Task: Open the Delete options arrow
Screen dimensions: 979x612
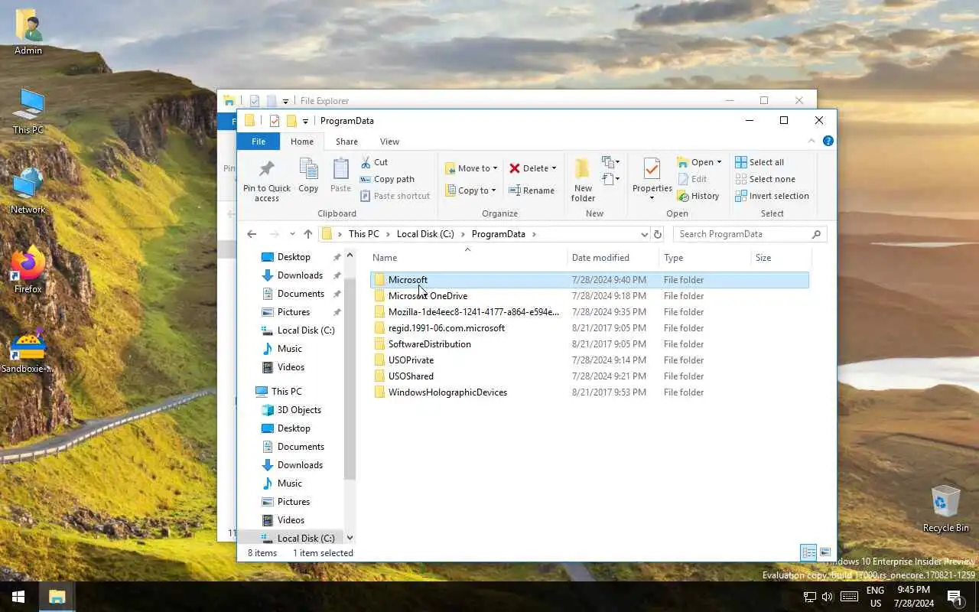Action: click(554, 168)
